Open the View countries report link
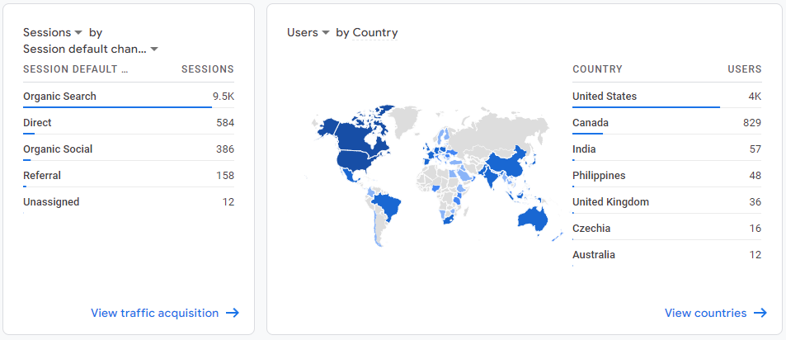This screenshot has height=340, width=786. click(705, 313)
